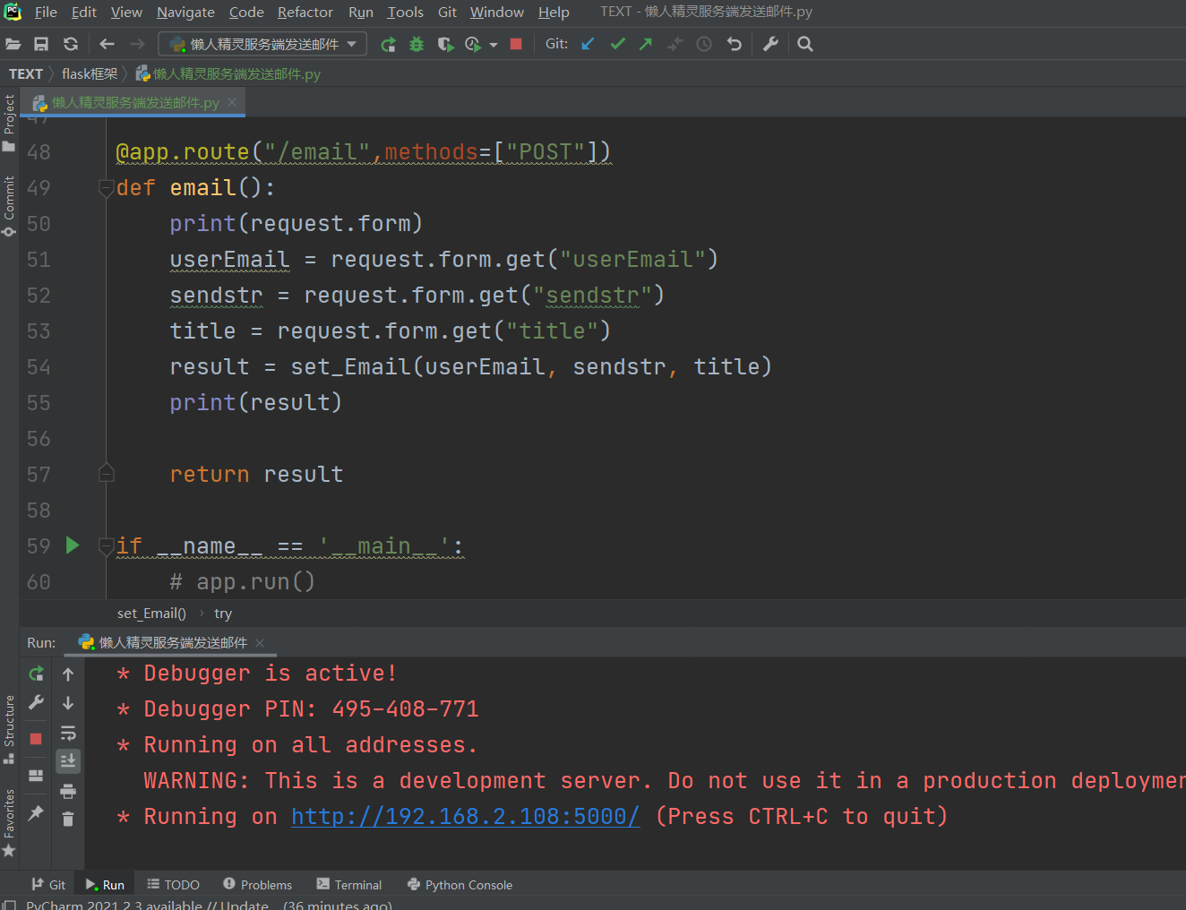This screenshot has height=910, width=1186.
Task: Open the run configuration dropdown
Action: (262, 44)
